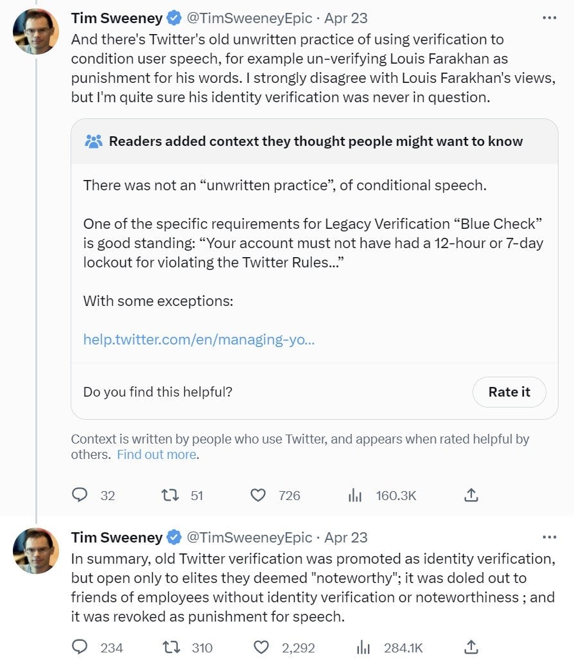Open the reply icon on the summary tweet

(80, 648)
